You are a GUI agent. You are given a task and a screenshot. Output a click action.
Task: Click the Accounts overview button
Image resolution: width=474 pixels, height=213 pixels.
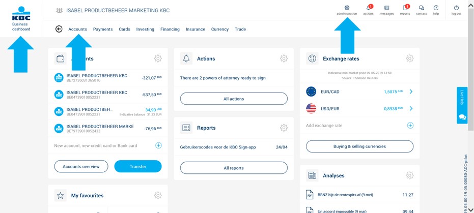point(81,166)
